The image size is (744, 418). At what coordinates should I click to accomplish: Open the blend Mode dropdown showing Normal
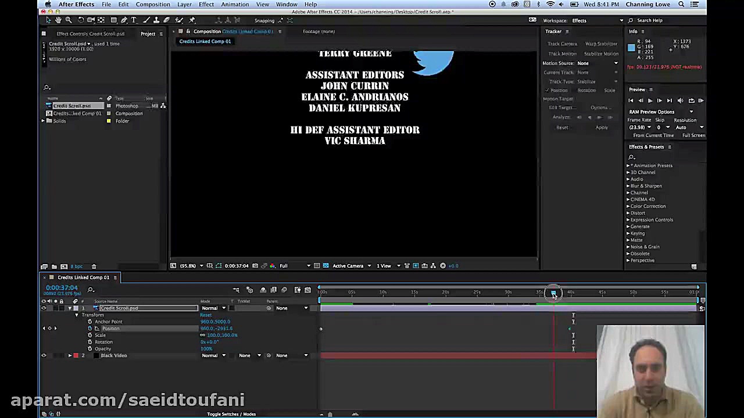[213, 308]
